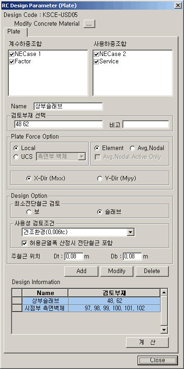This screenshot has width=184, height=369.
Task: Click the Name input field
Action: coord(68,106)
